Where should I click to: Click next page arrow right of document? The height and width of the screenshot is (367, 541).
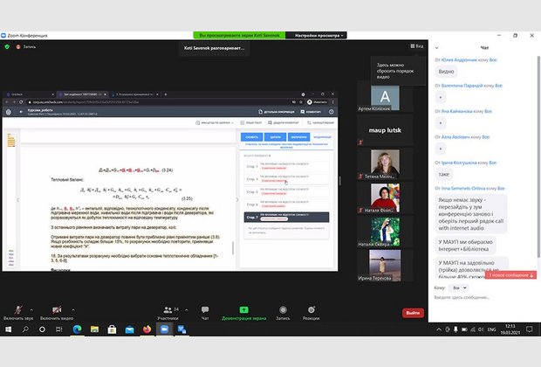click(x=236, y=200)
